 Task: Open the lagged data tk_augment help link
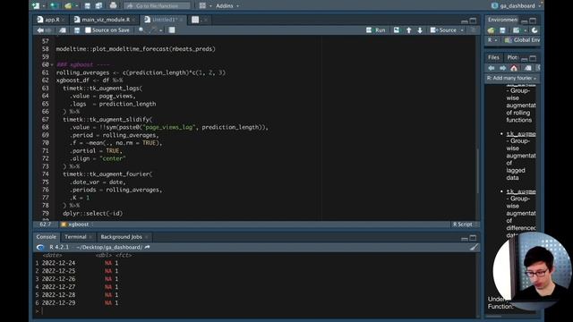(x=521, y=134)
